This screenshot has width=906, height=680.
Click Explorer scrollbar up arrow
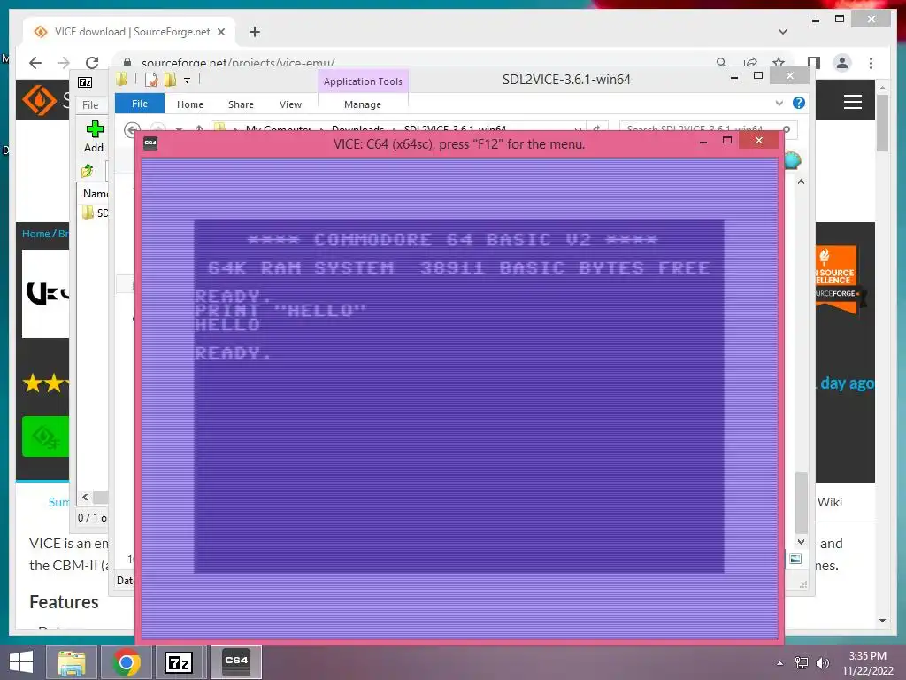(801, 182)
